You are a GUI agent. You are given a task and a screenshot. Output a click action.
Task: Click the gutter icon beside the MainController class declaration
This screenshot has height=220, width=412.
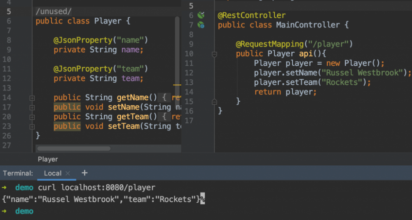click(201, 25)
